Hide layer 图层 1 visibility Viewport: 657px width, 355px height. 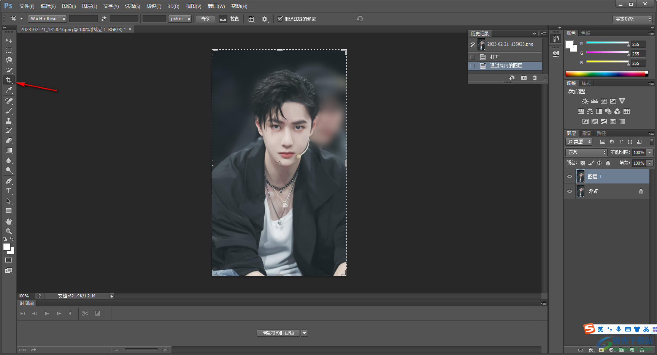[x=569, y=176]
